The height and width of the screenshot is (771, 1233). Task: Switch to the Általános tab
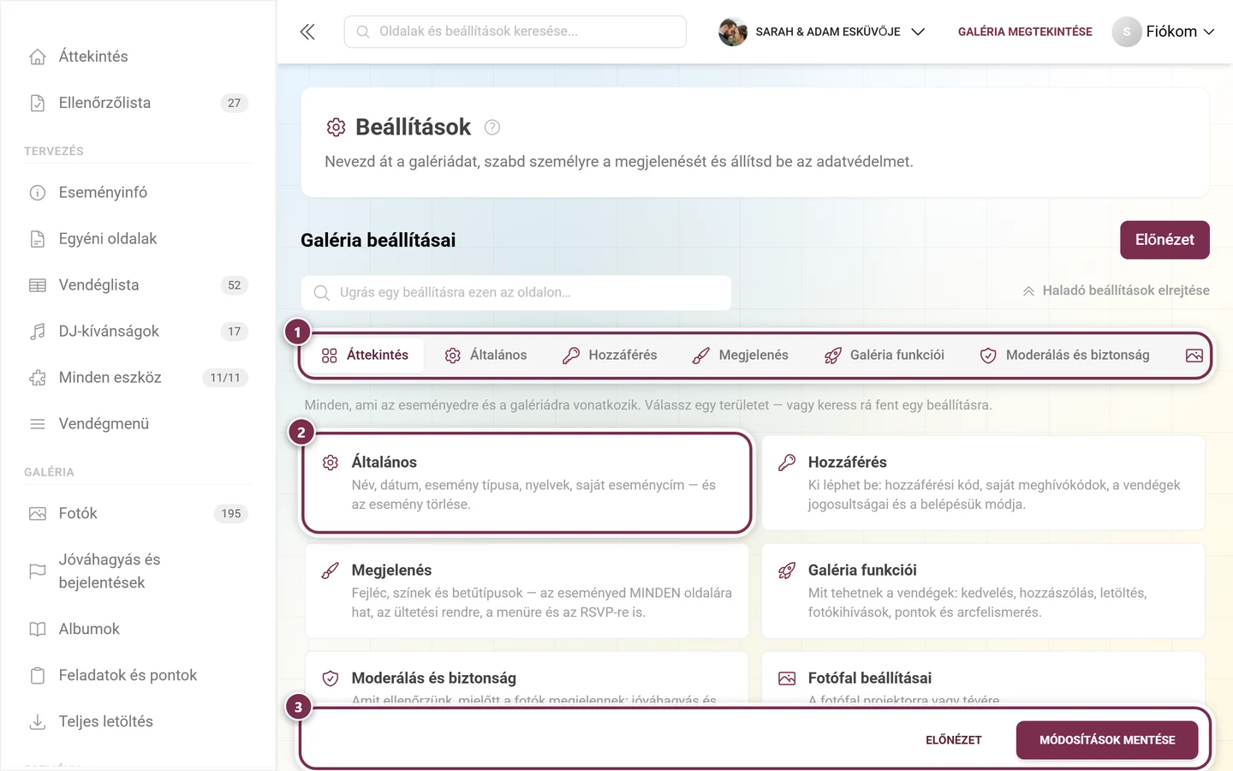coord(485,356)
